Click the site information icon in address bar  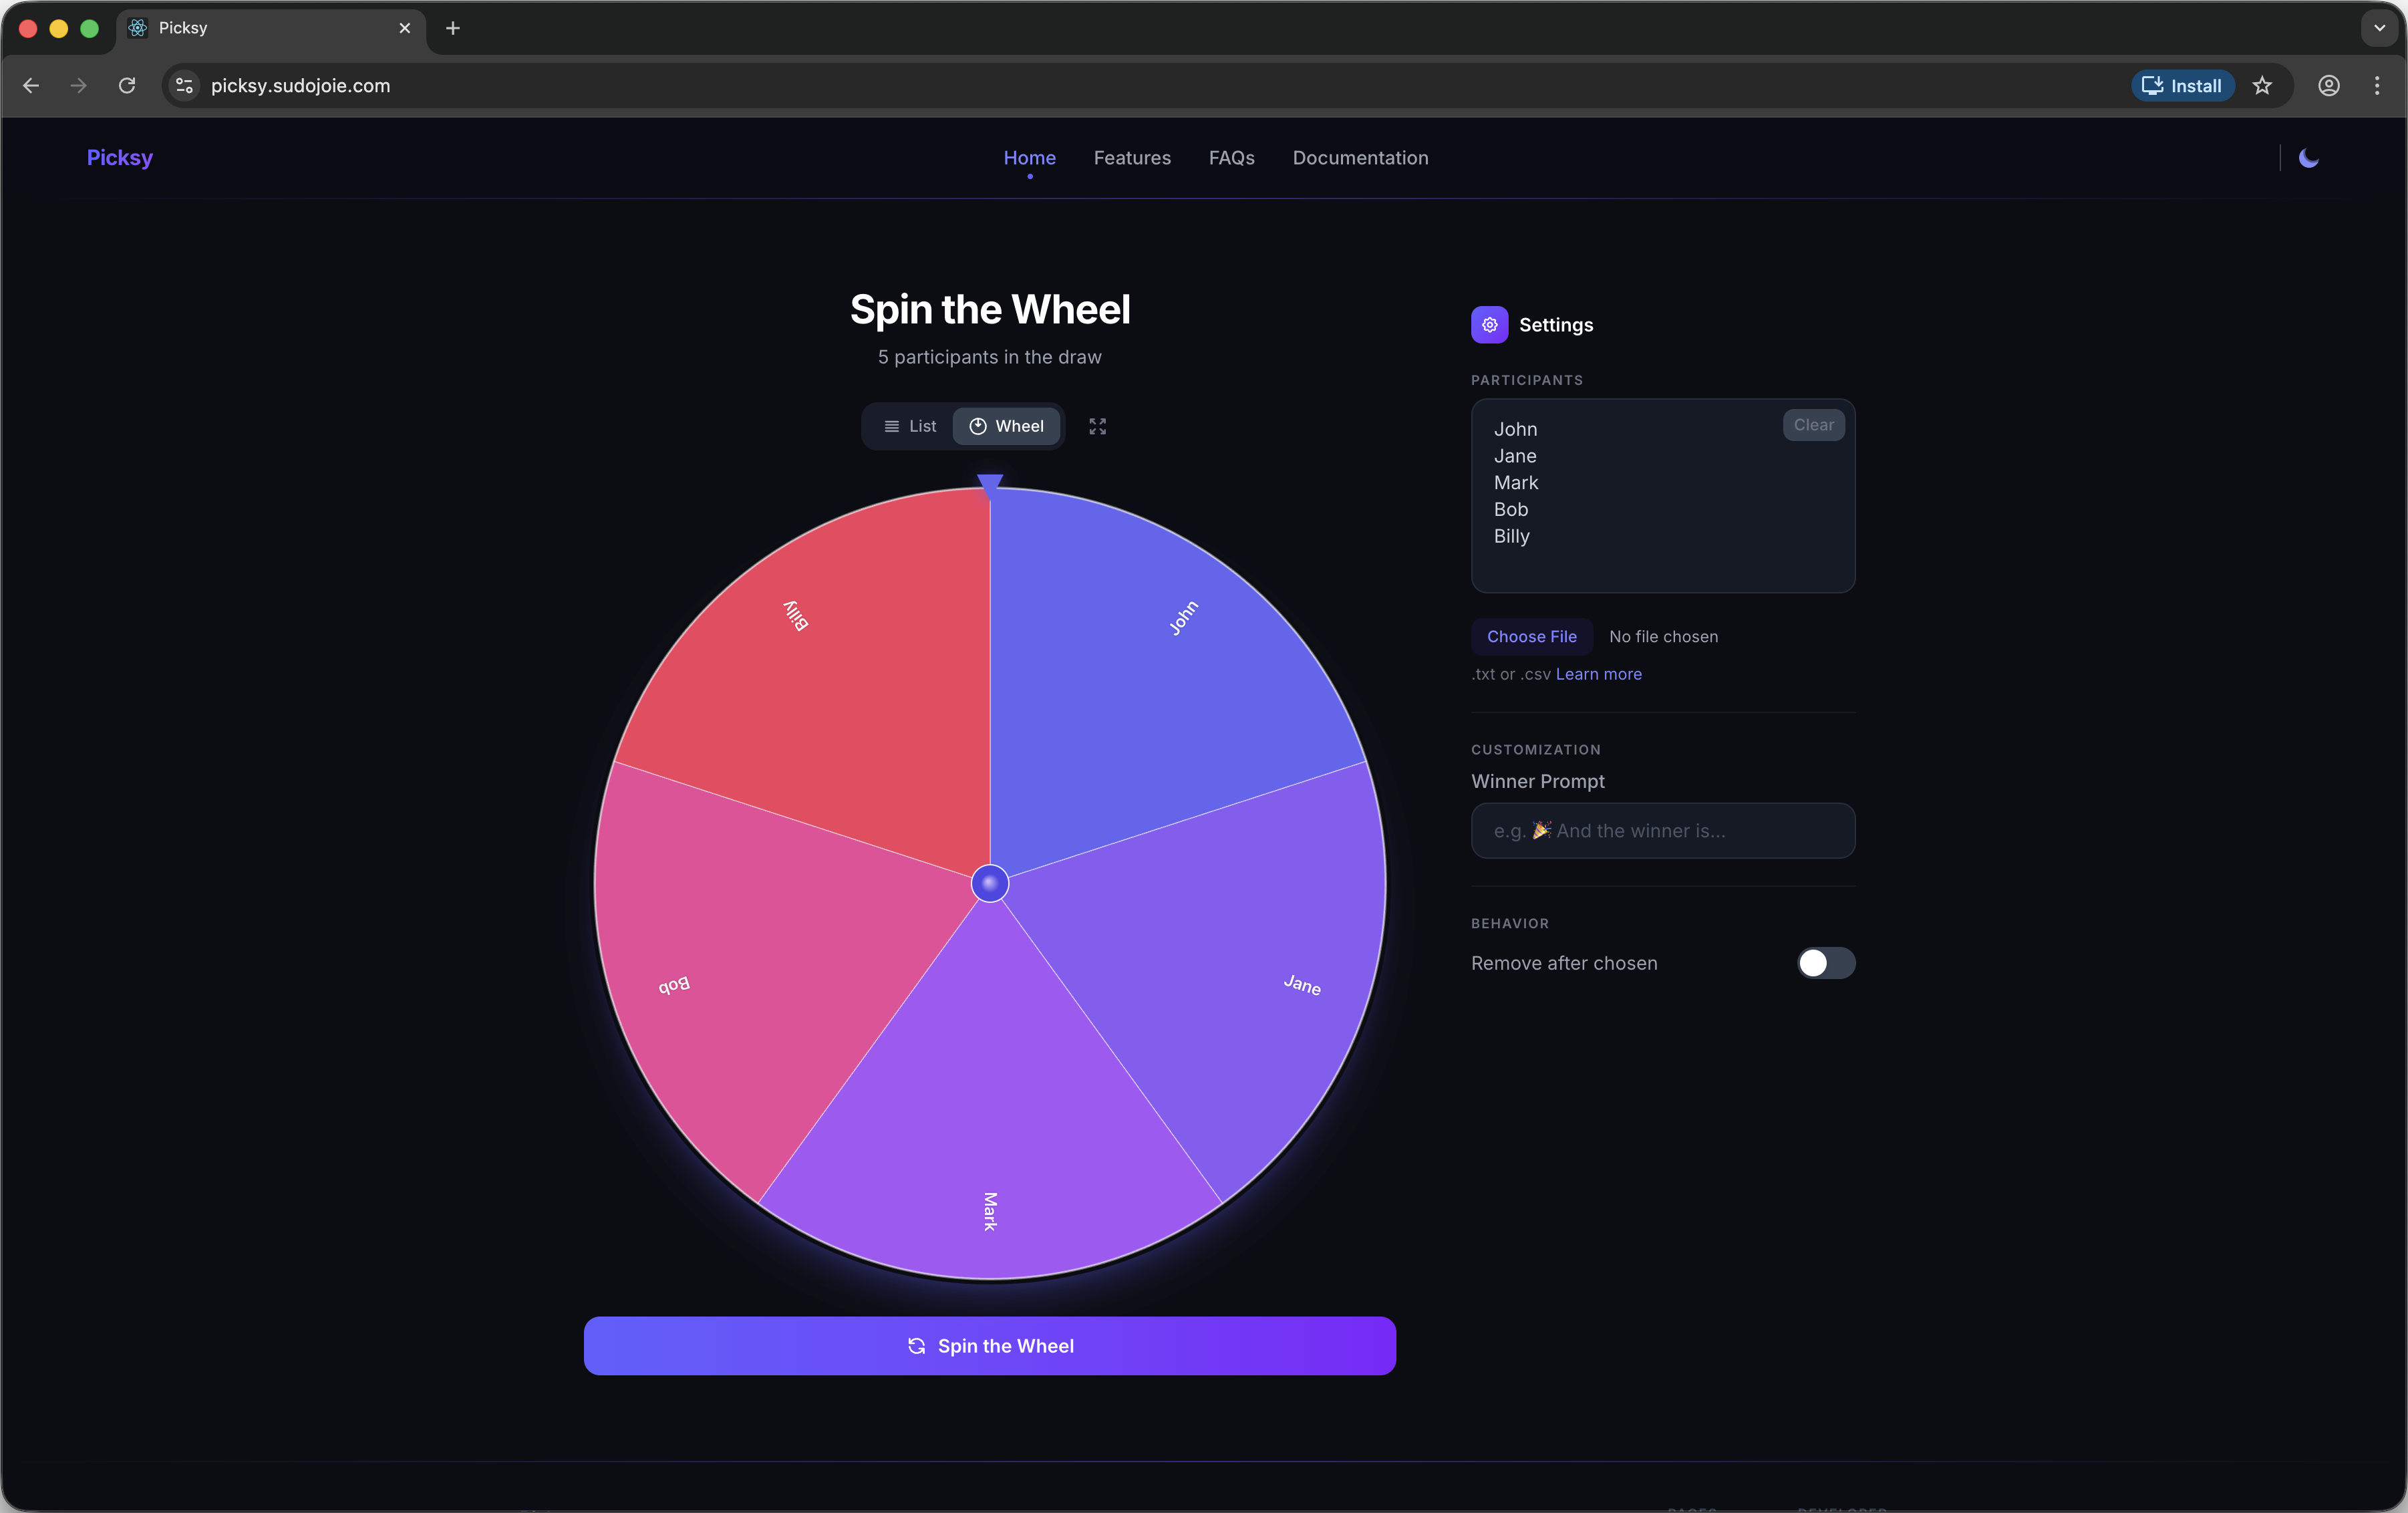pos(183,86)
